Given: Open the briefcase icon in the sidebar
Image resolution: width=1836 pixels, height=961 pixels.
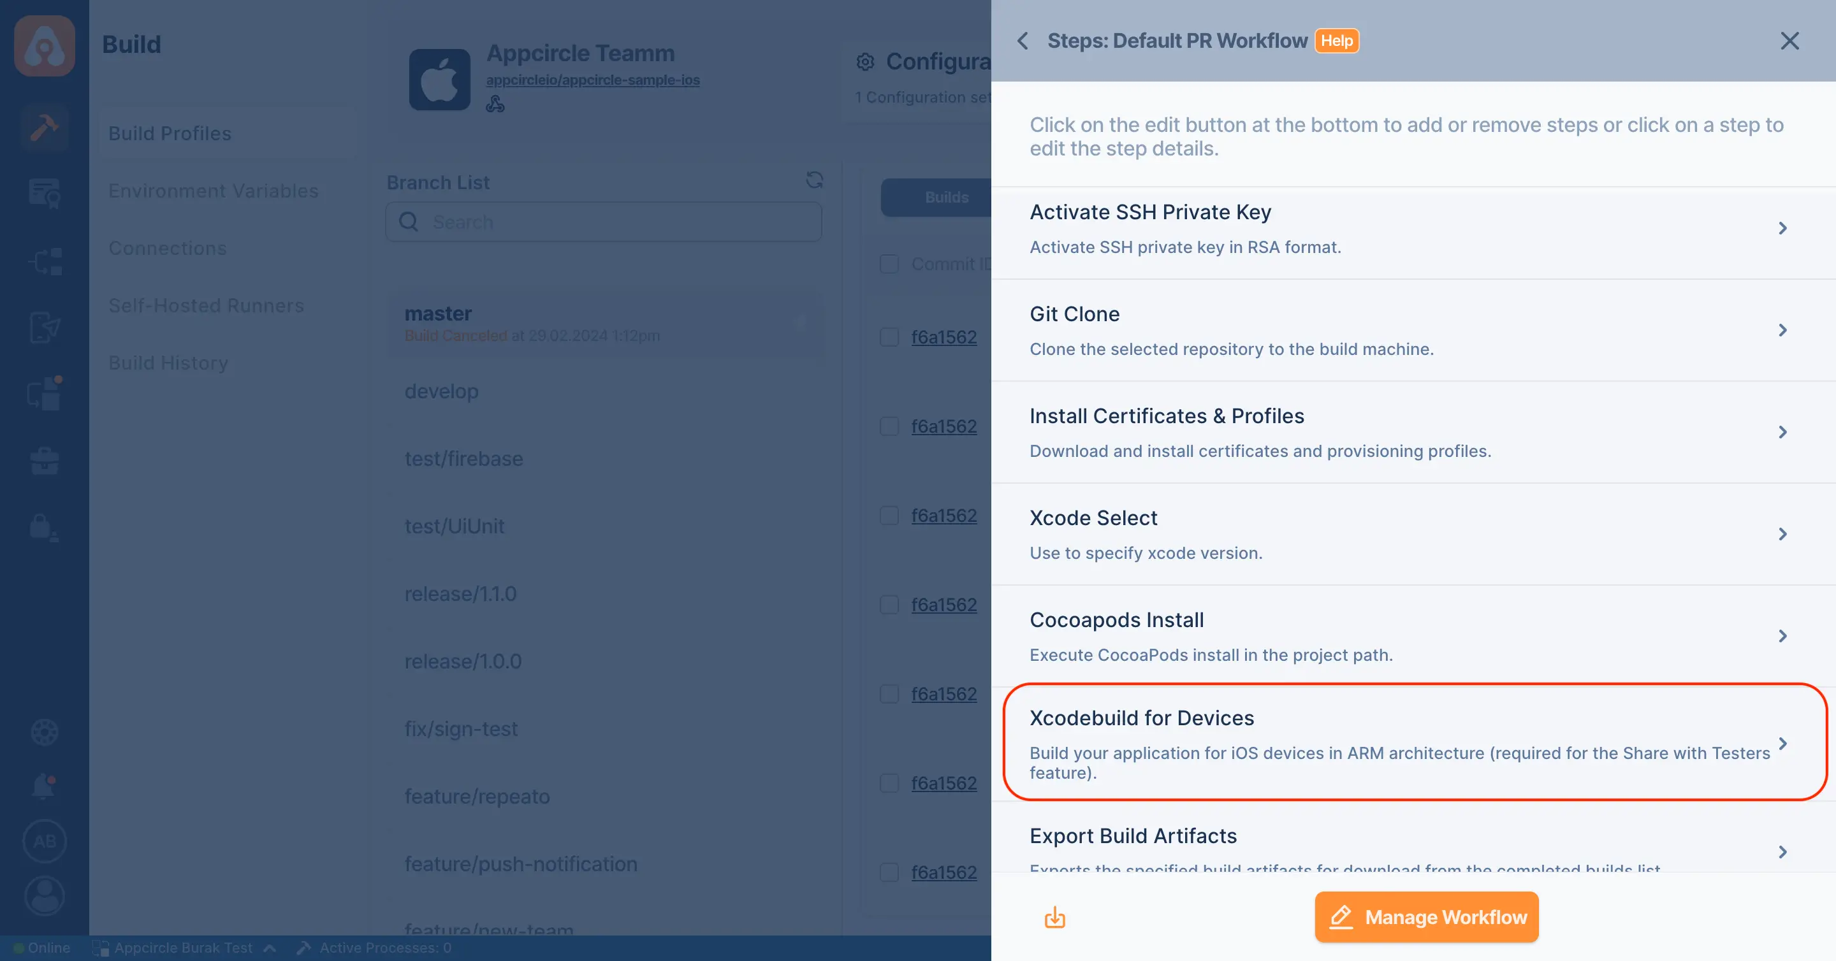Looking at the screenshot, I should [44, 460].
